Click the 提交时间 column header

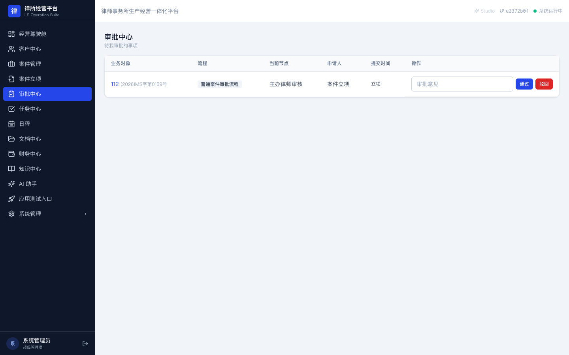[x=381, y=64]
